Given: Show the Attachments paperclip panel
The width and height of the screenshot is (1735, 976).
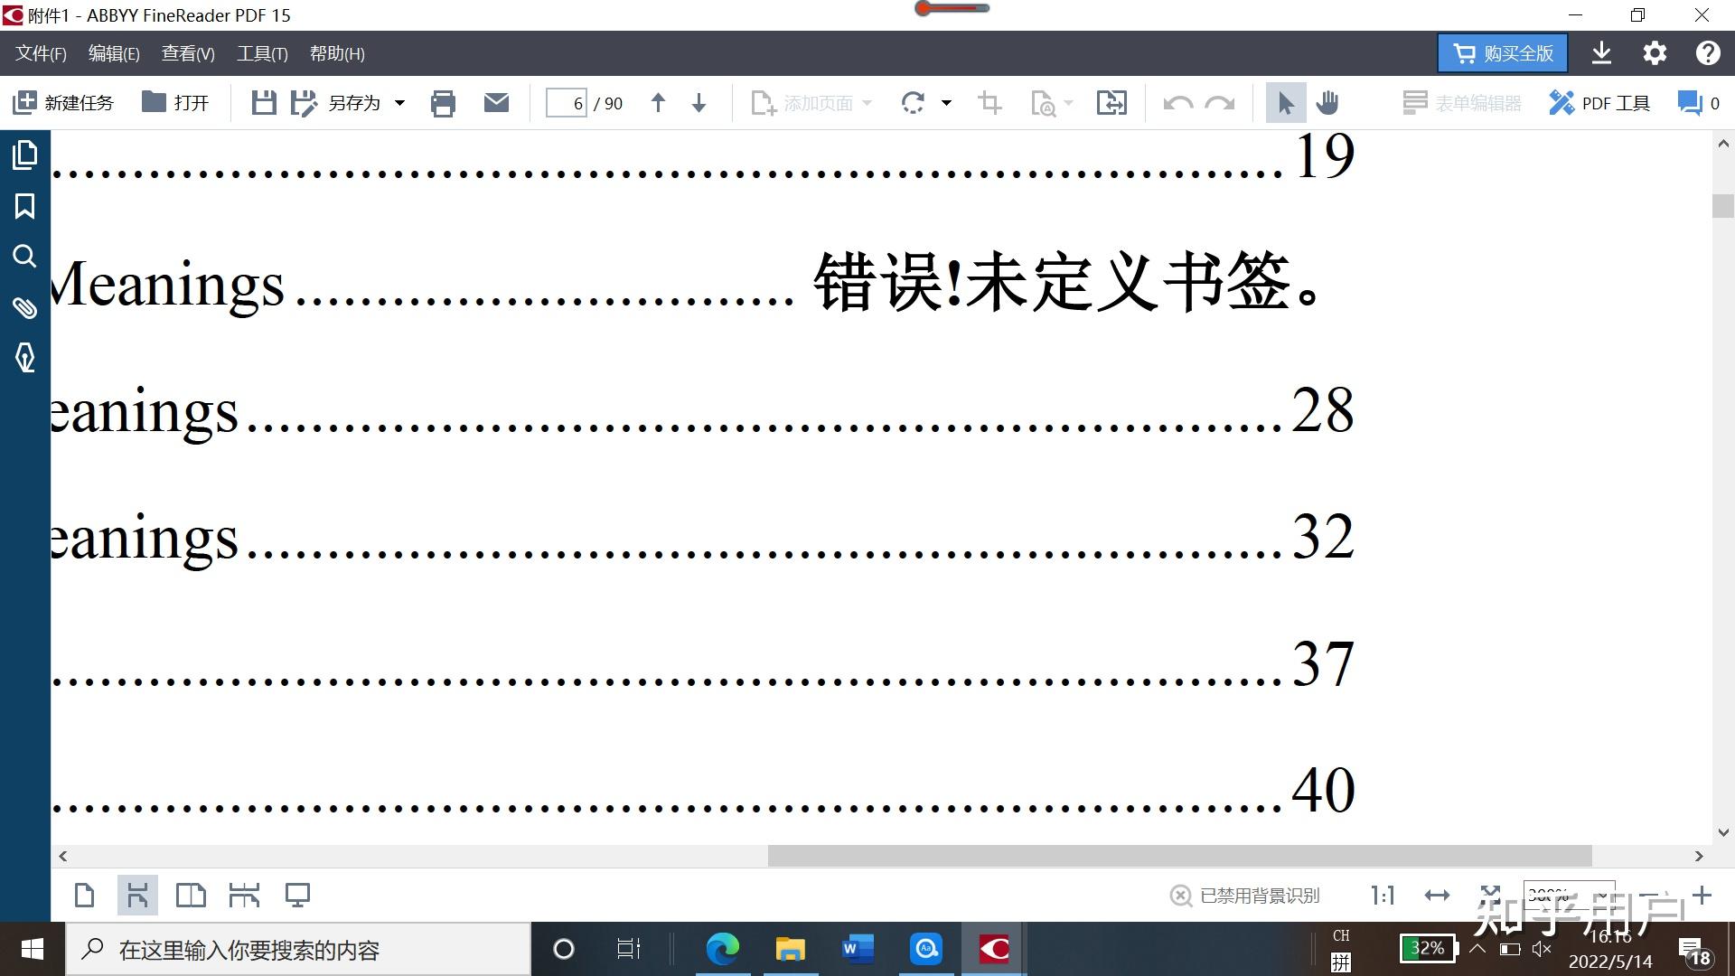Looking at the screenshot, I should [x=25, y=307].
